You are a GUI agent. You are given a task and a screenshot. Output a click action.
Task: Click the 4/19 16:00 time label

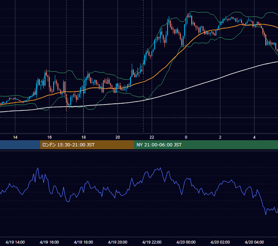(49, 242)
